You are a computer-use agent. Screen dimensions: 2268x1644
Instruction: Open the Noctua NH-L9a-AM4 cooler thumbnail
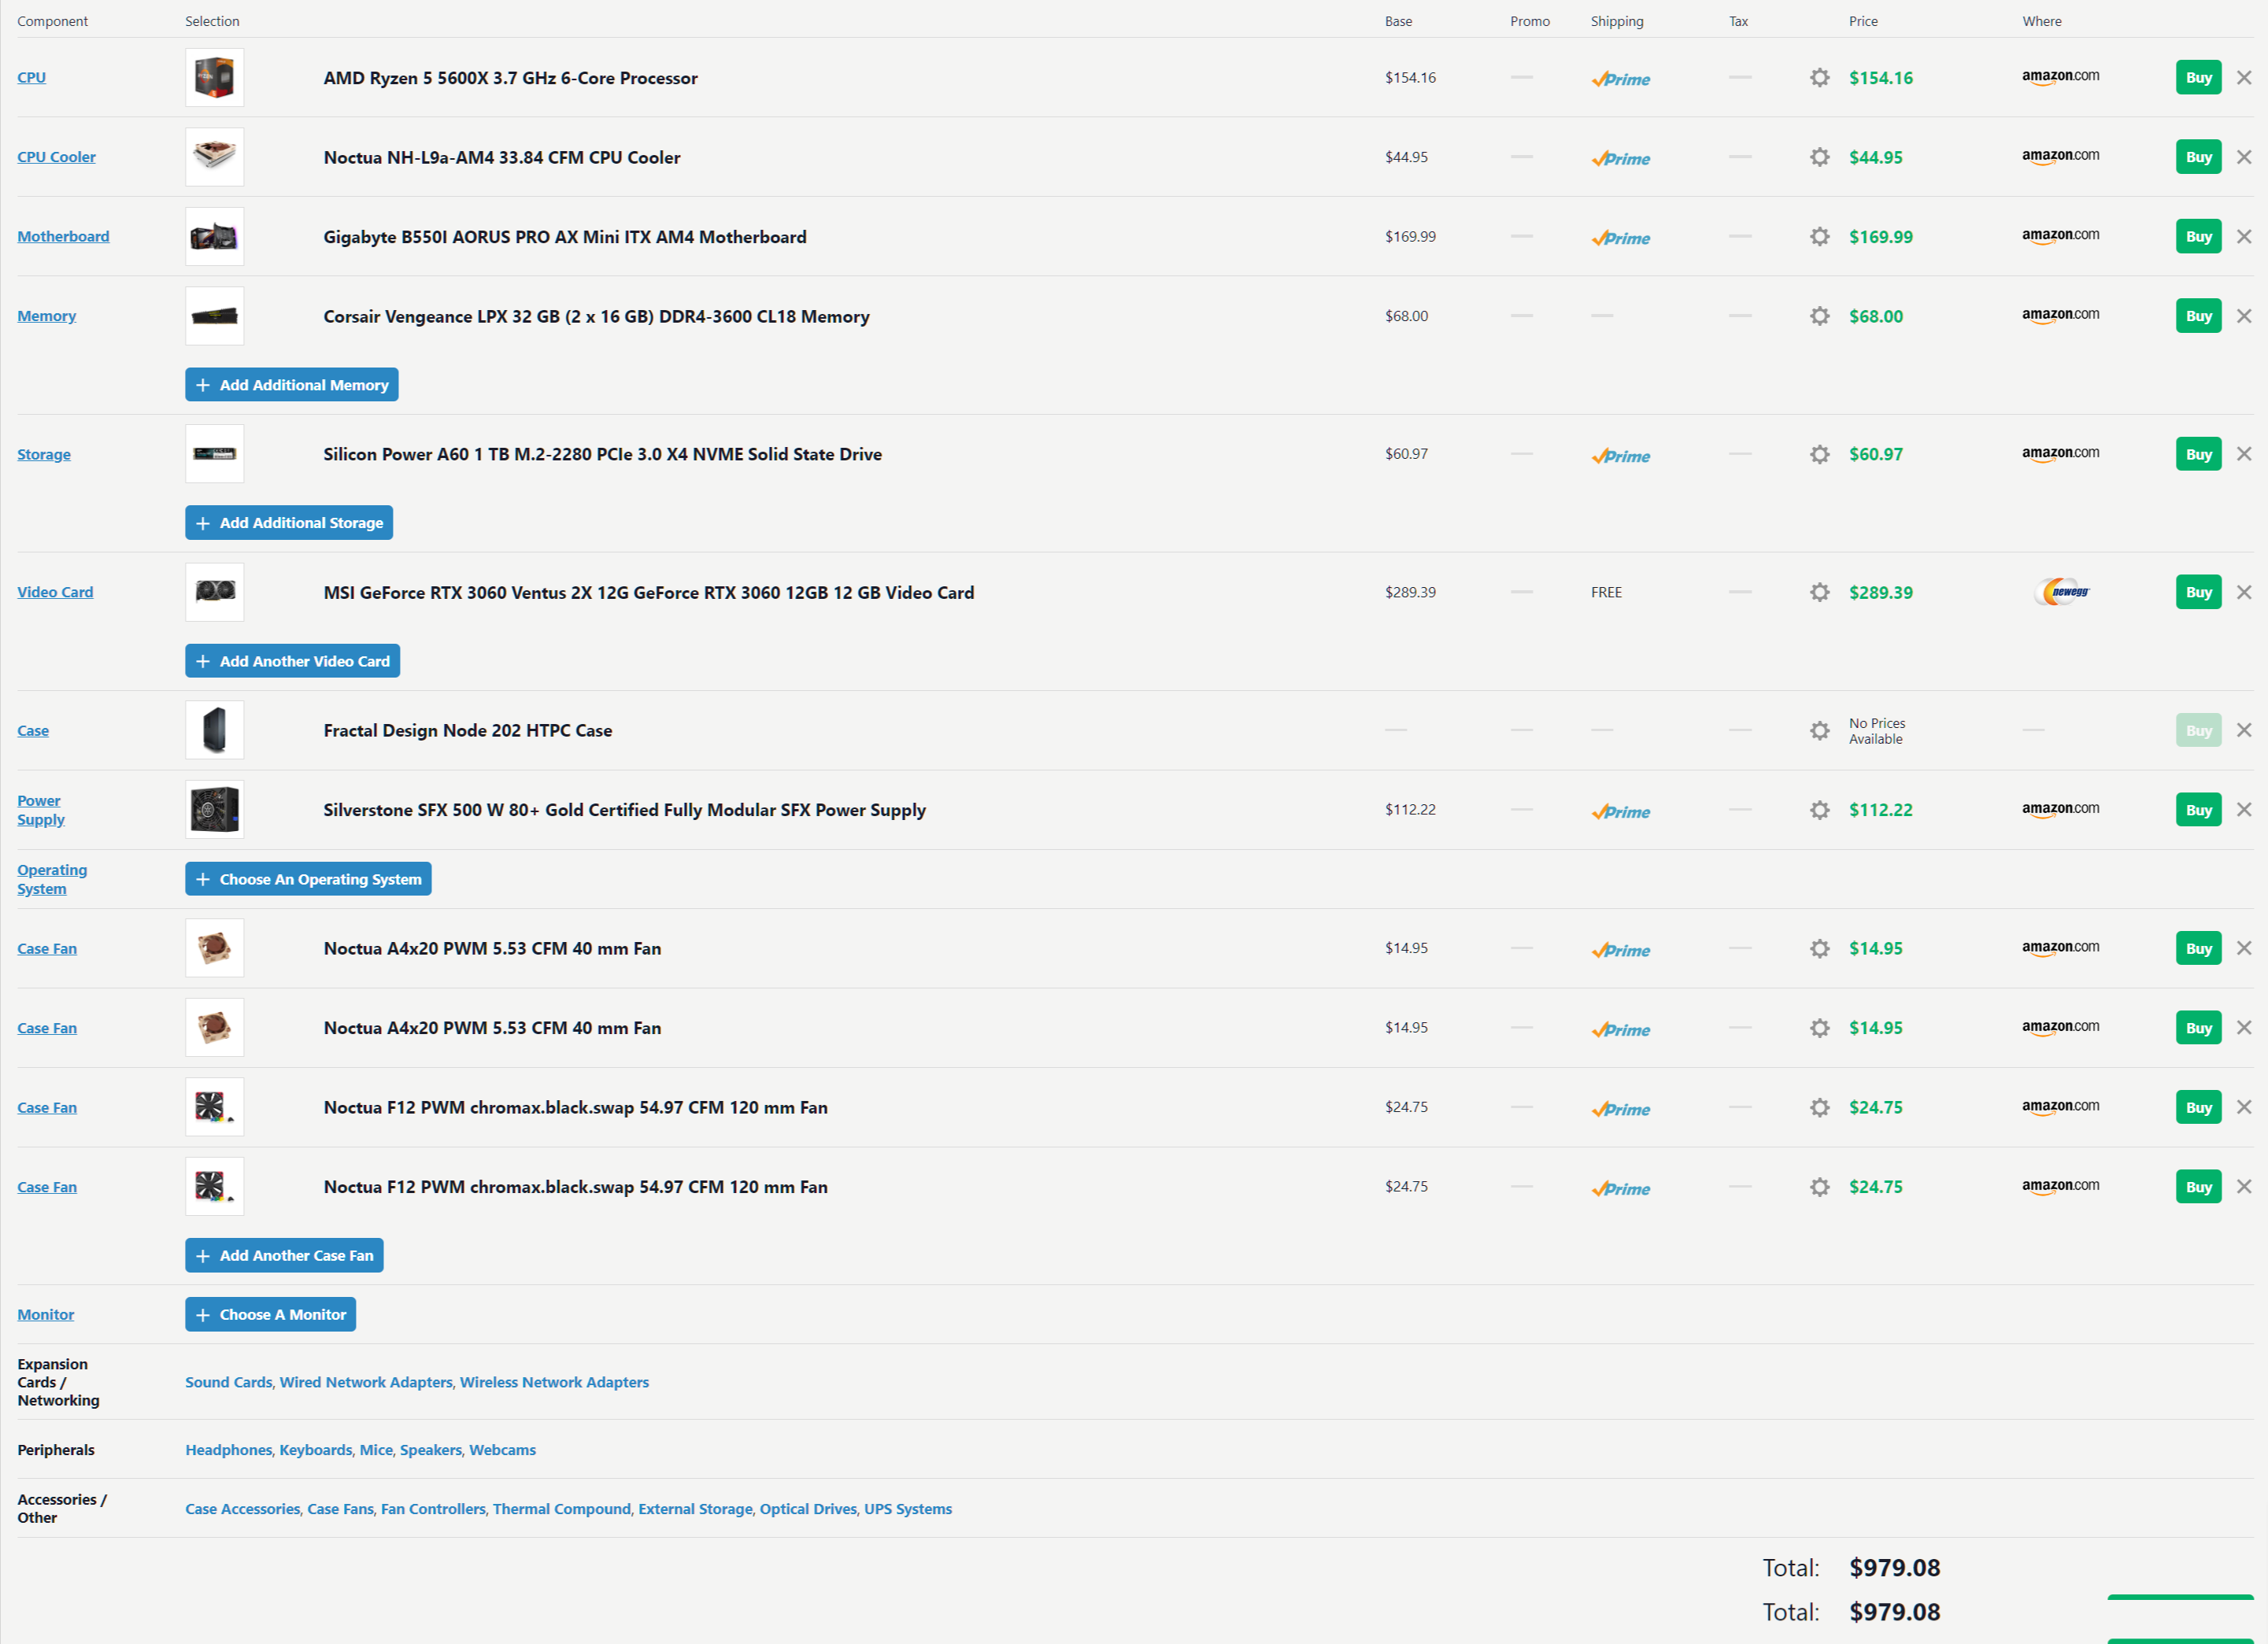click(215, 157)
